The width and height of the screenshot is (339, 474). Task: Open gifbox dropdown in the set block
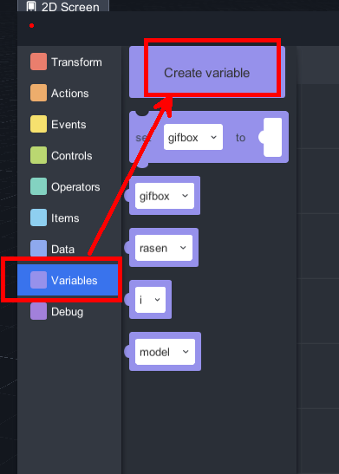(x=193, y=137)
